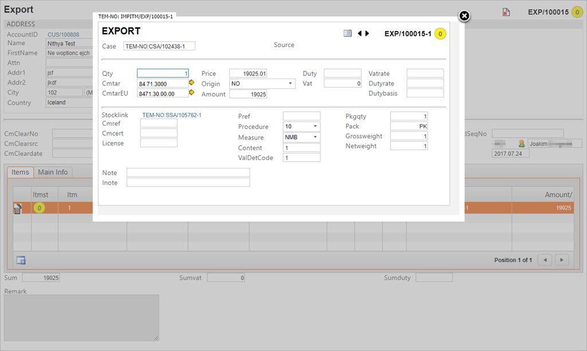Go to previous item using left arrow
Viewport: 587px width, 351px height.
[x=359, y=34]
